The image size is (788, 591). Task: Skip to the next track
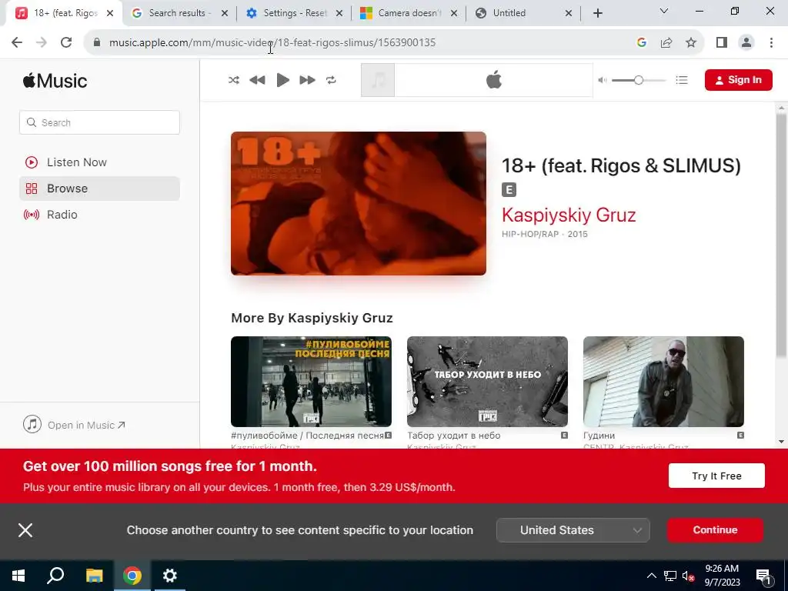[x=307, y=80]
